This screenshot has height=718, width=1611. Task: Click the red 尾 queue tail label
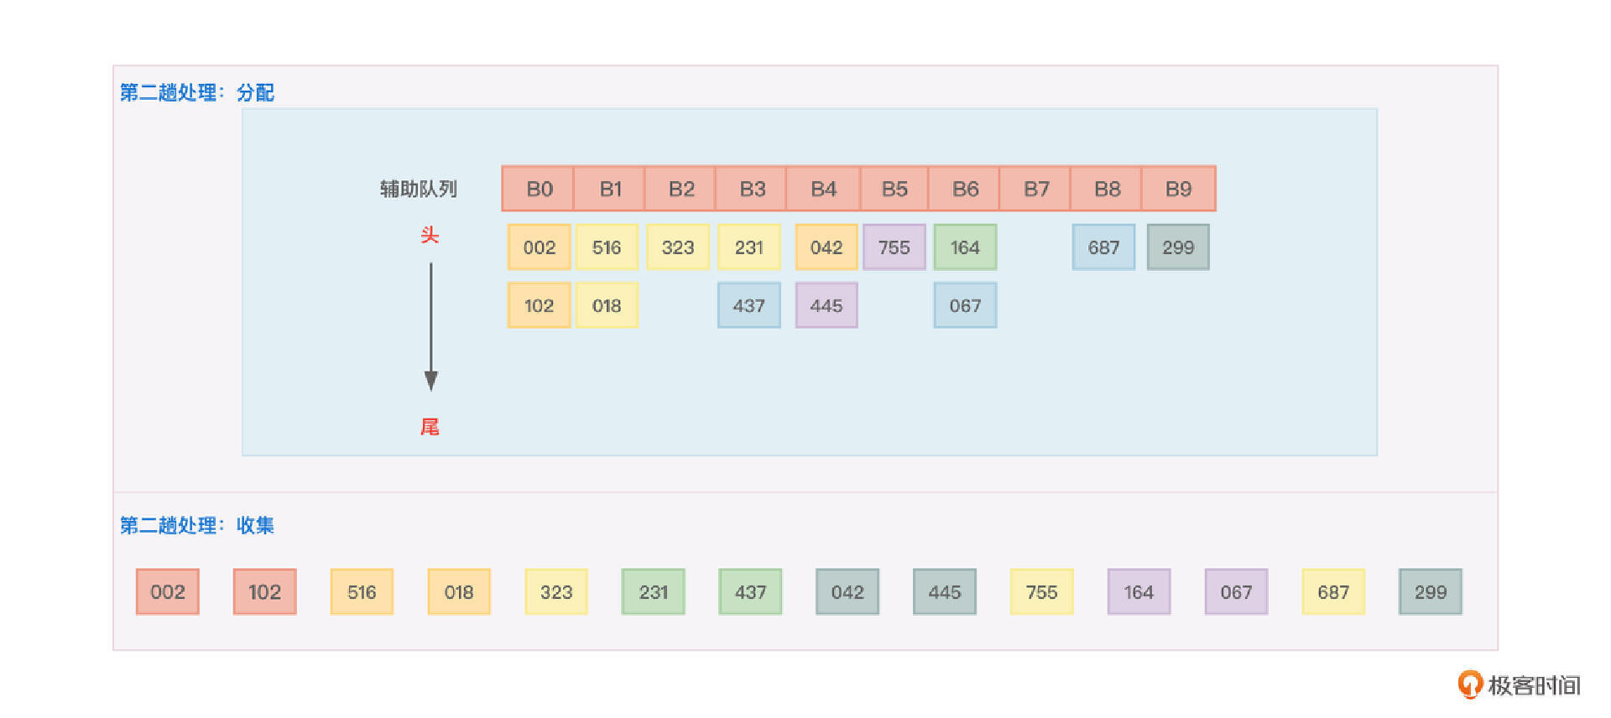tap(430, 427)
